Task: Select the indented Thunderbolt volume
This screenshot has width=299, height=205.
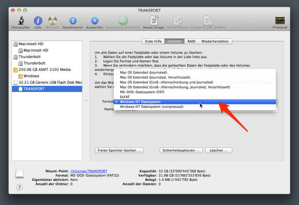Action: pos(47,63)
